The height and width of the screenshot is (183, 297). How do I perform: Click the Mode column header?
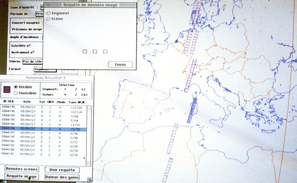coord(61,102)
